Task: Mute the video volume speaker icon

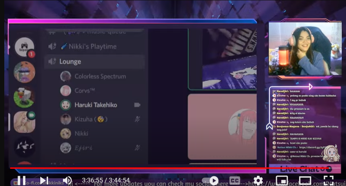Action: 67,181
